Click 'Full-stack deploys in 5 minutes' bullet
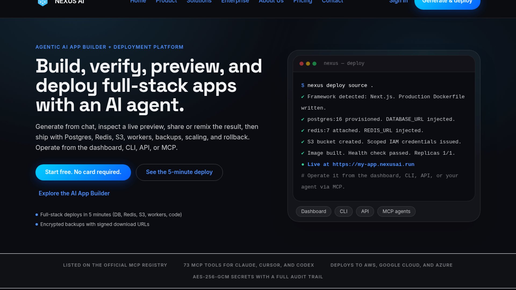Image resolution: width=516 pixels, height=290 pixels. click(x=109, y=215)
